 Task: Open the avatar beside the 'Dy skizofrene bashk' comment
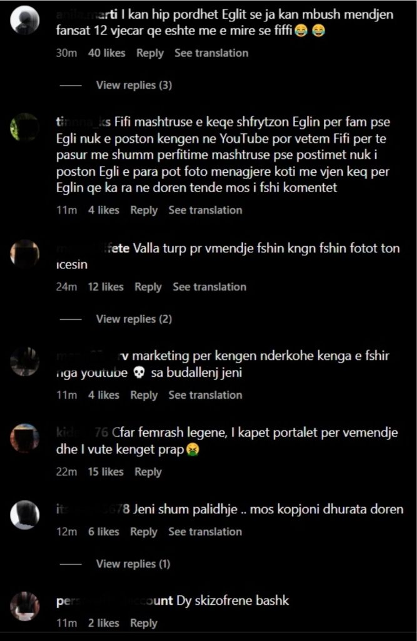point(24,606)
